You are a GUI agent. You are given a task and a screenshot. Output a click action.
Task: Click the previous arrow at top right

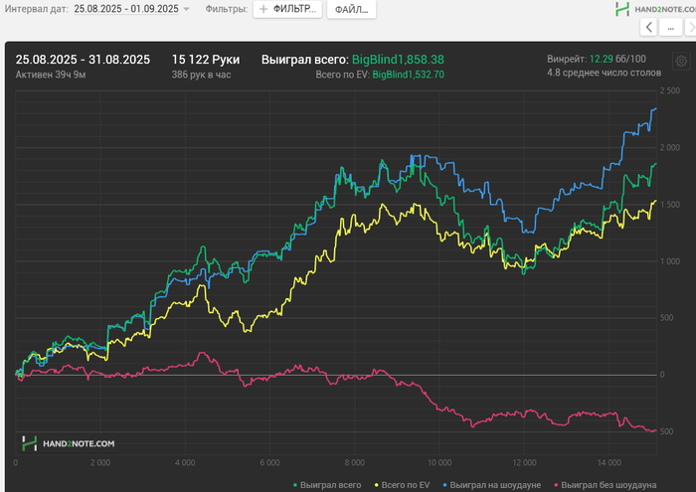pyautogui.click(x=650, y=28)
